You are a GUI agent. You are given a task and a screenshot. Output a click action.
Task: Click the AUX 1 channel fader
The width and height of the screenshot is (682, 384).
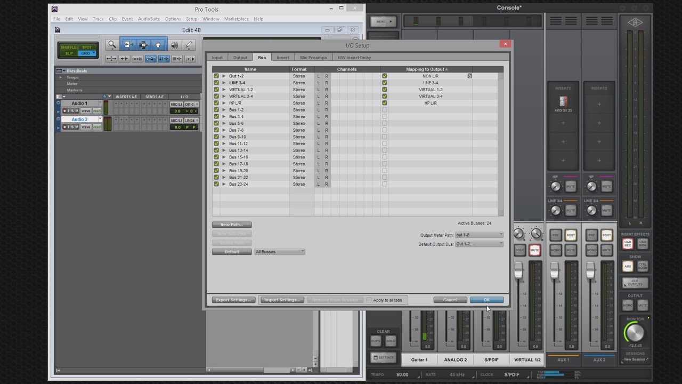pyautogui.click(x=555, y=270)
